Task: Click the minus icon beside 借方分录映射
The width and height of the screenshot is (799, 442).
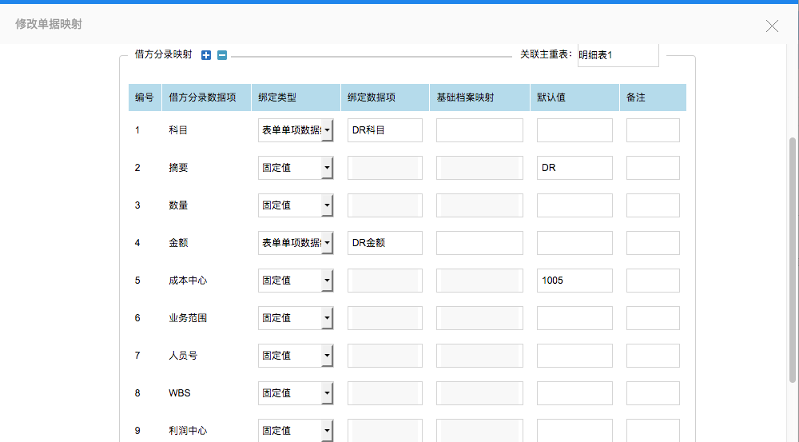Action: 222,55
